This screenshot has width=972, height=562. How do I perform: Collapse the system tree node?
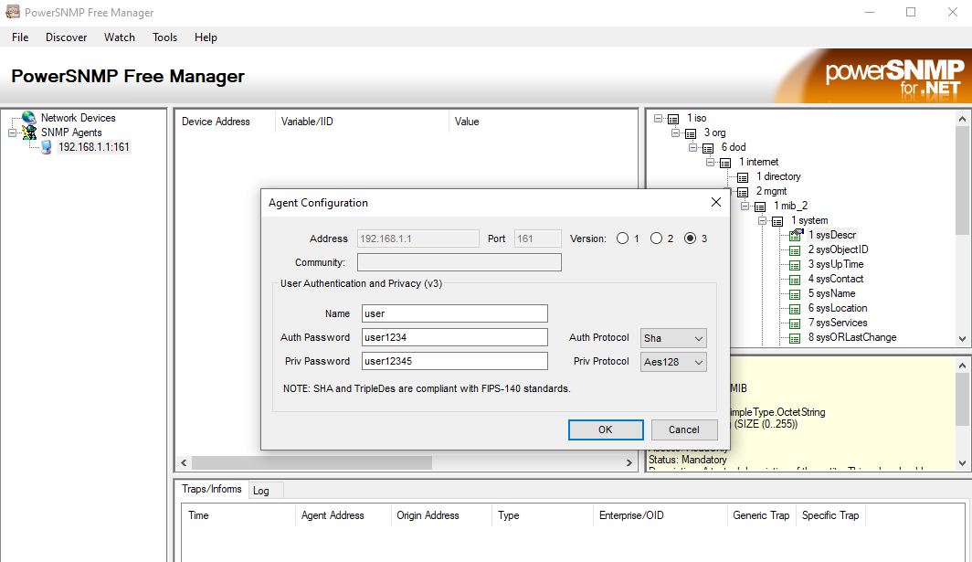tap(763, 221)
